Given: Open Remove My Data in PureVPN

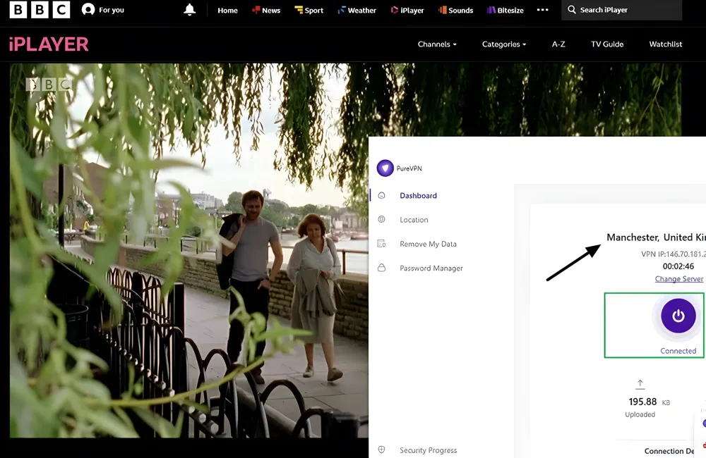Looking at the screenshot, I should coord(429,244).
